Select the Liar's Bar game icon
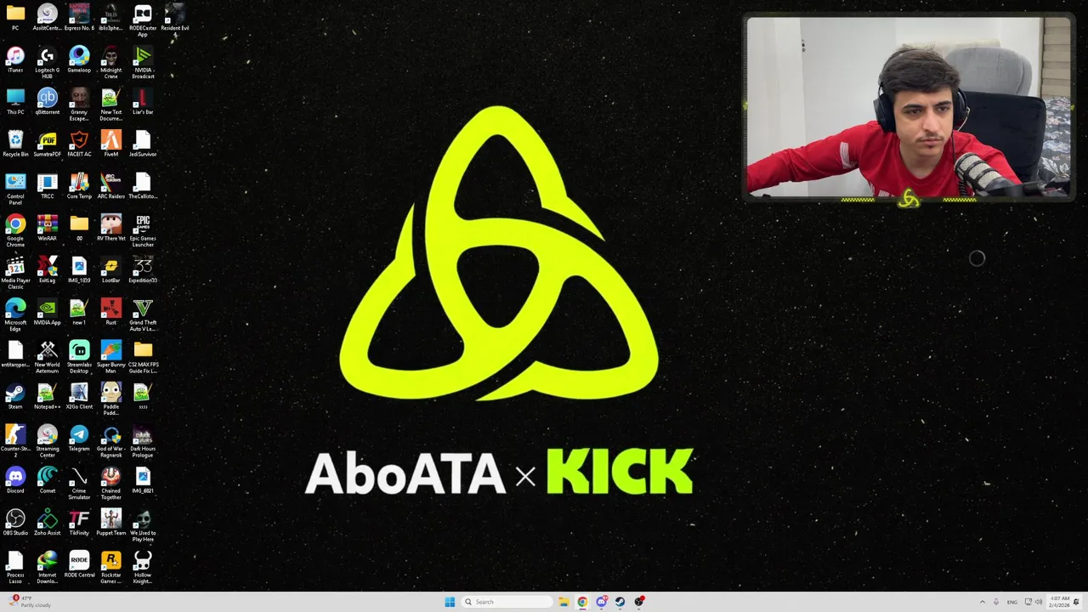This screenshot has width=1088, height=612. point(143,102)
